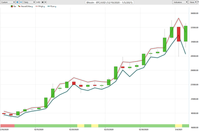Click the NeuralX.Max legend icon
Viewport: 199px width, 132px height.
(x=19, y=6)
